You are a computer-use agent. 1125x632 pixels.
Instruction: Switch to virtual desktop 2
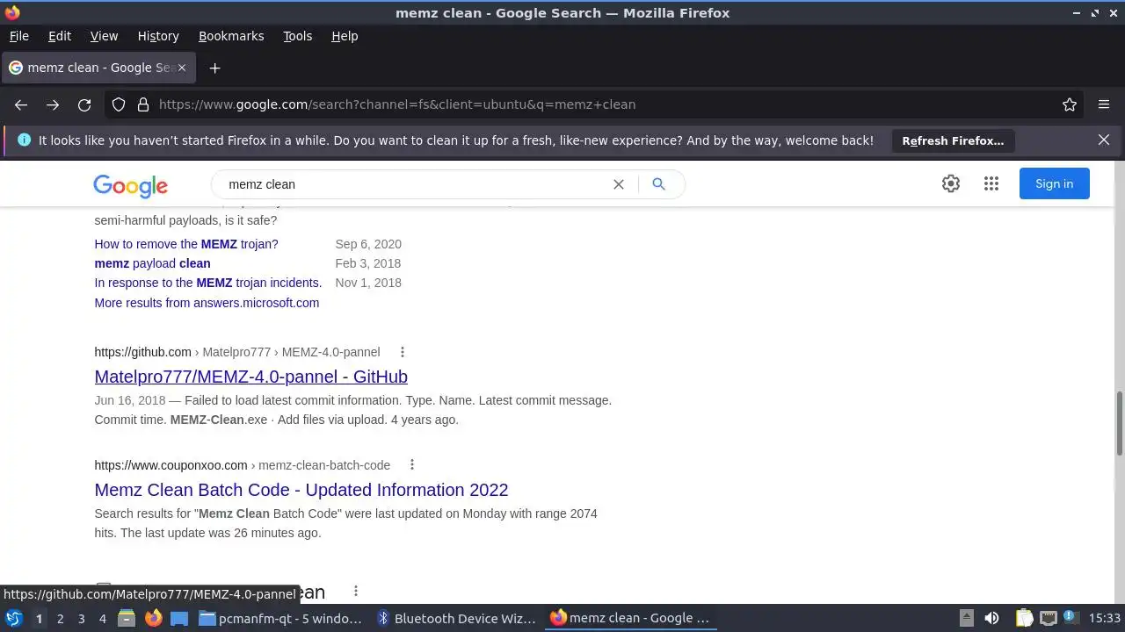point(60,618)
